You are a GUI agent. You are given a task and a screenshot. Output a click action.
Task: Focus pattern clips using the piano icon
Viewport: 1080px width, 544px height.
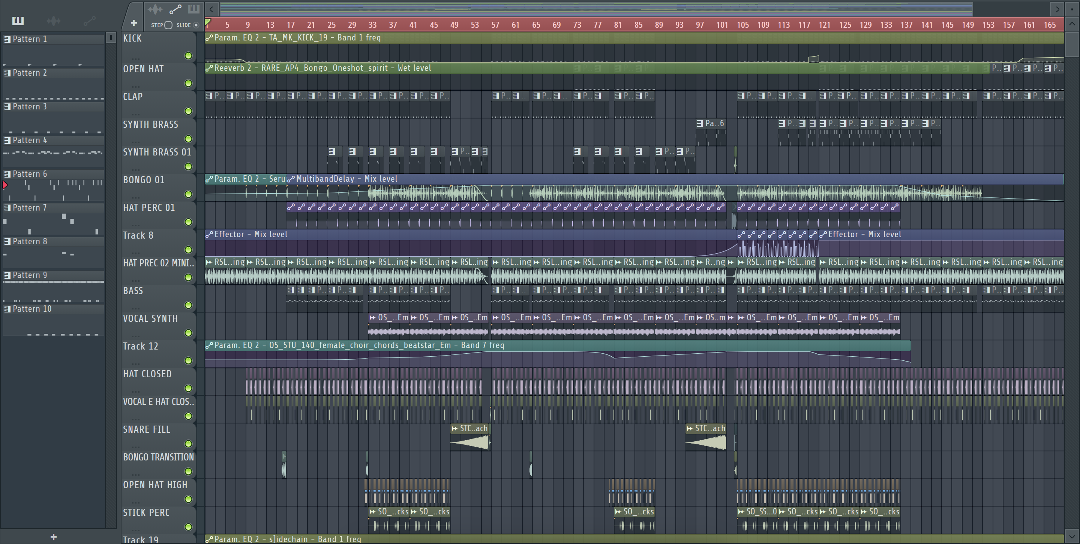pos(193,9)
